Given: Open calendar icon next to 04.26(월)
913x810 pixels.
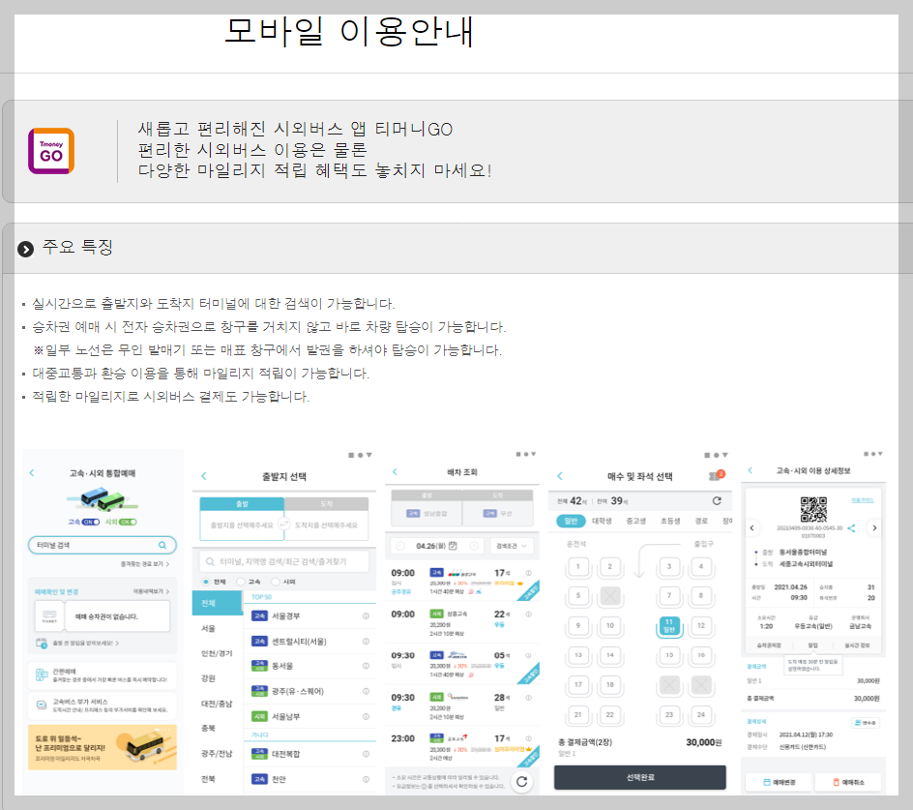Looking at the screenshot, I should 453,546.
